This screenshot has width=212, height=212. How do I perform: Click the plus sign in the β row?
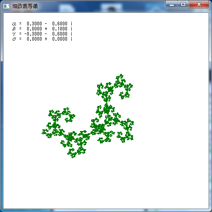tap(46, 29)
